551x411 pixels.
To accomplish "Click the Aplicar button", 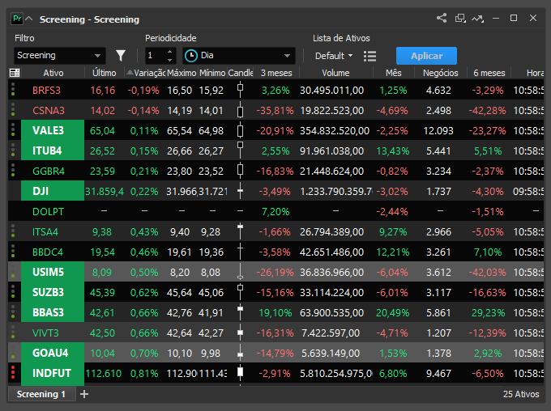I will (426, 56).
